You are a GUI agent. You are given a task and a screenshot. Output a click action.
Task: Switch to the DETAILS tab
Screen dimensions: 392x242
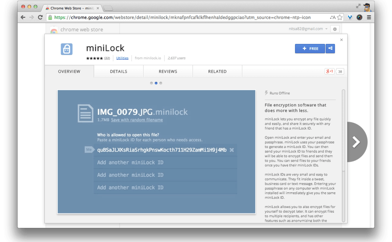click(118, 71)
